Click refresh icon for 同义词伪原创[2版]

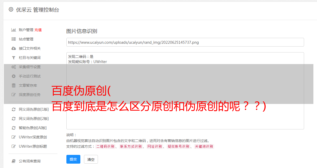tap(14, 119)
